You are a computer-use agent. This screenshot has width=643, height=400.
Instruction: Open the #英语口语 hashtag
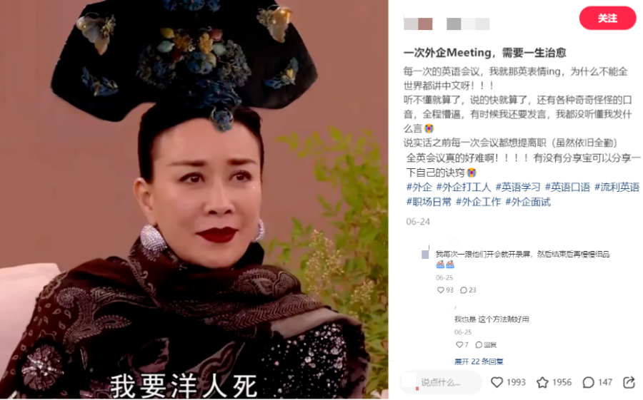tap(567, 187)
